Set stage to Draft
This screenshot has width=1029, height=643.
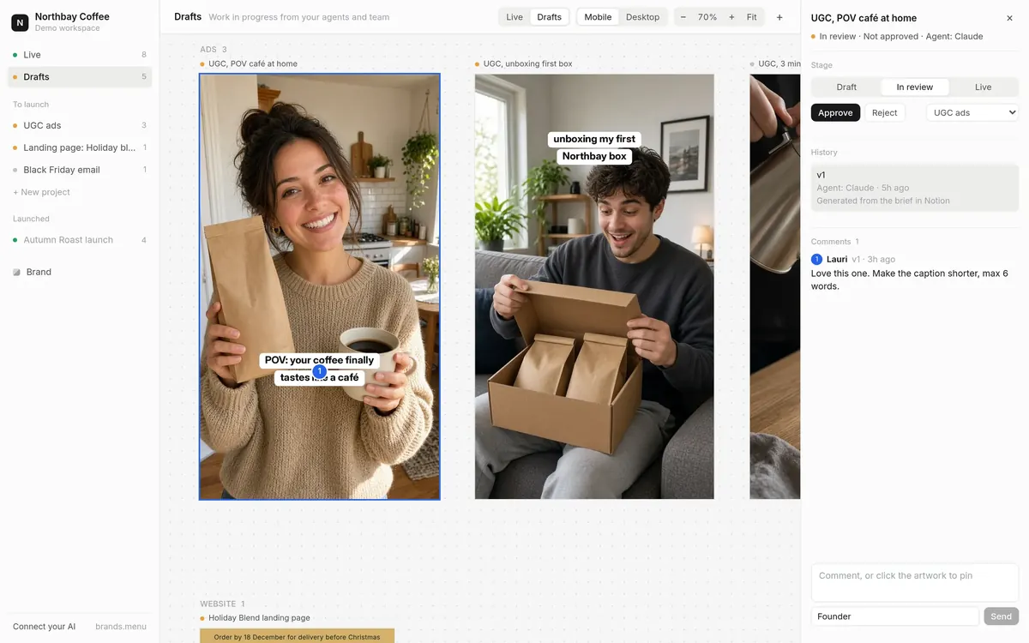(x=846, y=87)
